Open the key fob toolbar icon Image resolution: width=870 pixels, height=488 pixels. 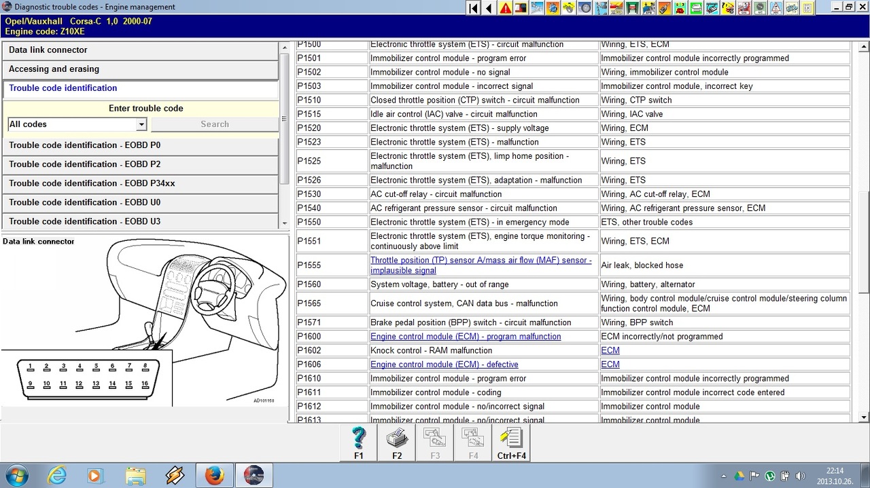pyautogui.click(x=665, y=8)
